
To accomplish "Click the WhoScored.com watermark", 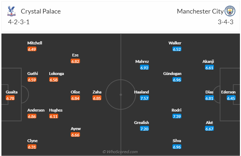I will coord(120,152).
